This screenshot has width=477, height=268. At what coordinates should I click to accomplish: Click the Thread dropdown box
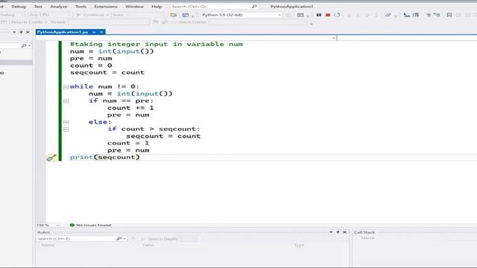coord(109,22)
